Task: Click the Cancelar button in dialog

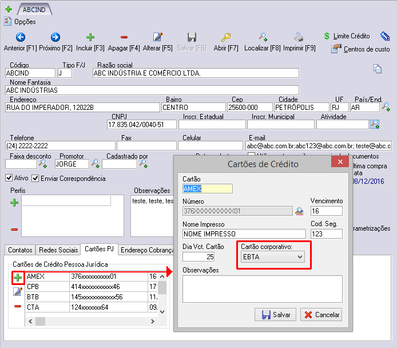Action: coord(321,315)
